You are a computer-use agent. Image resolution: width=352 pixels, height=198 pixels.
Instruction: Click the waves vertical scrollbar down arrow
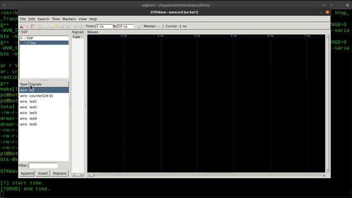coord(328,171)
